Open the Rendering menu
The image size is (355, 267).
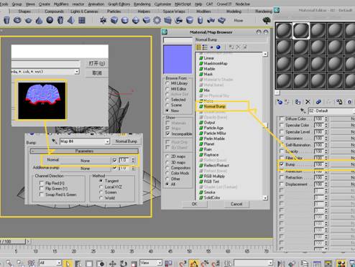pos(142,4)
